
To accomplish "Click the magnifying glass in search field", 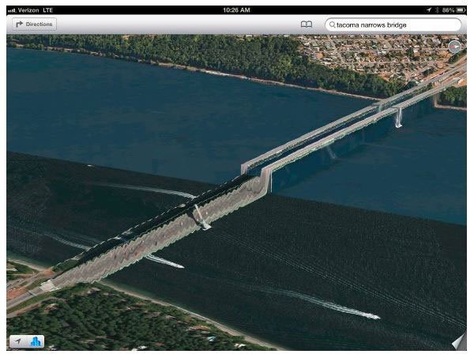I will pos(333,25).
